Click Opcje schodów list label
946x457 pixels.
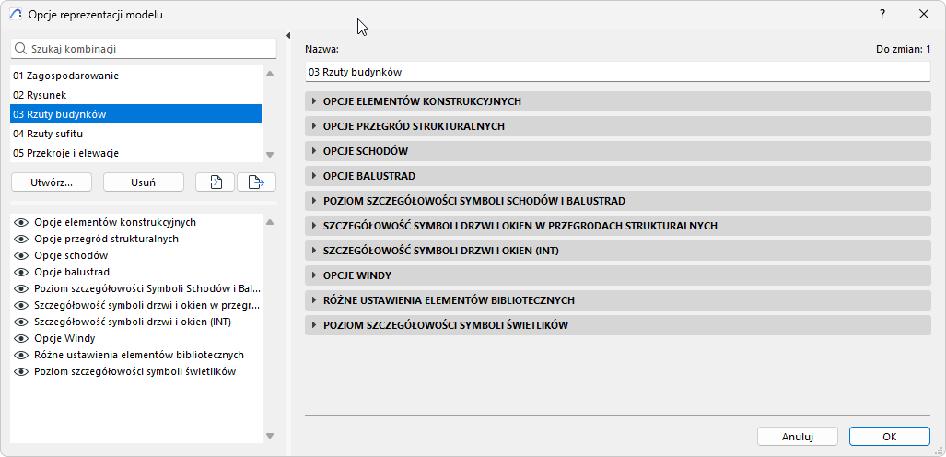tap(71, 255)
